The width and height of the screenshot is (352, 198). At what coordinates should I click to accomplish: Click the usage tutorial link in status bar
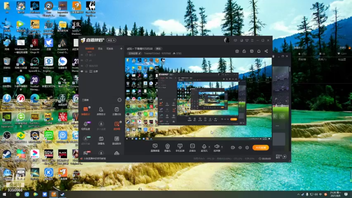click(x=95, y=158)
